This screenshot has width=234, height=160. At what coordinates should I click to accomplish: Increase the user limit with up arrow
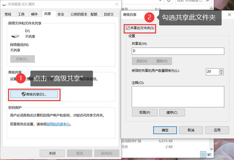pyautogui.click(x=221, y=70)
